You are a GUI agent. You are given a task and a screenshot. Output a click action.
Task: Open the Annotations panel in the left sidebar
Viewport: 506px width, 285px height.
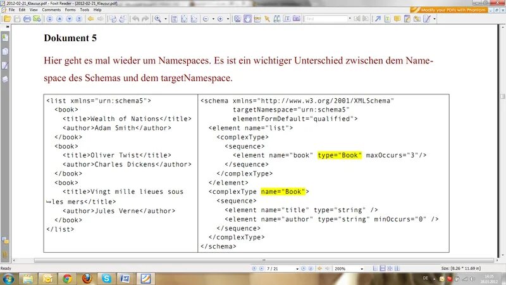pos(5,65)
